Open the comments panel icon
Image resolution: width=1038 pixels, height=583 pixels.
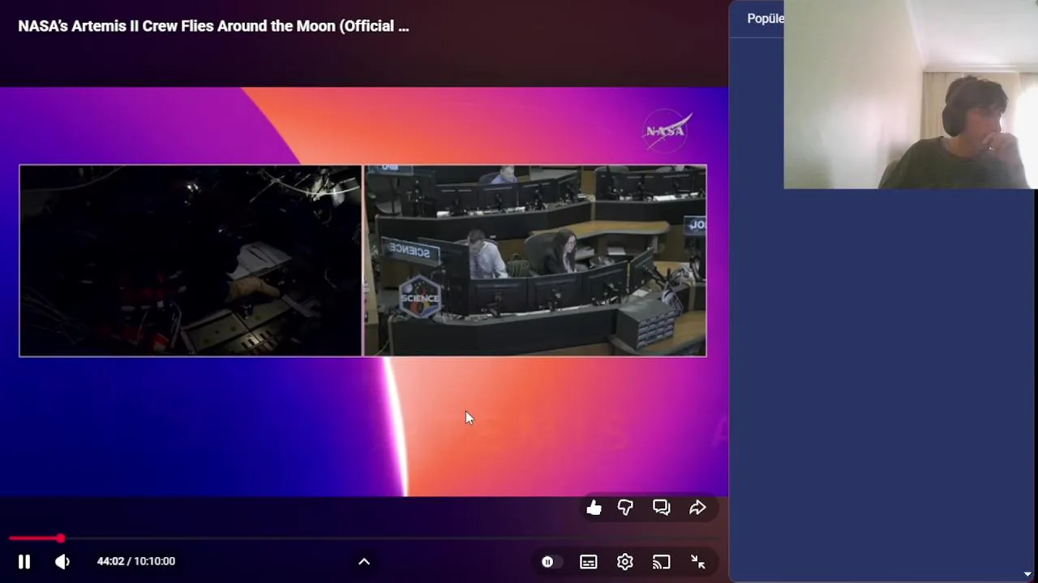(x=662, y=508)
